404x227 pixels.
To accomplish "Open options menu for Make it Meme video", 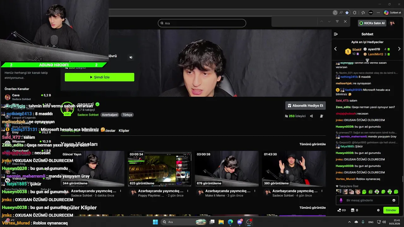I will click(x=255, y=191).
